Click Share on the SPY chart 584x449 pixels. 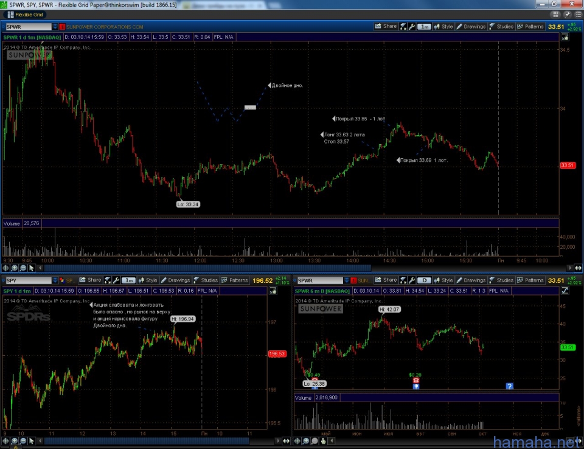coord(90,280)
